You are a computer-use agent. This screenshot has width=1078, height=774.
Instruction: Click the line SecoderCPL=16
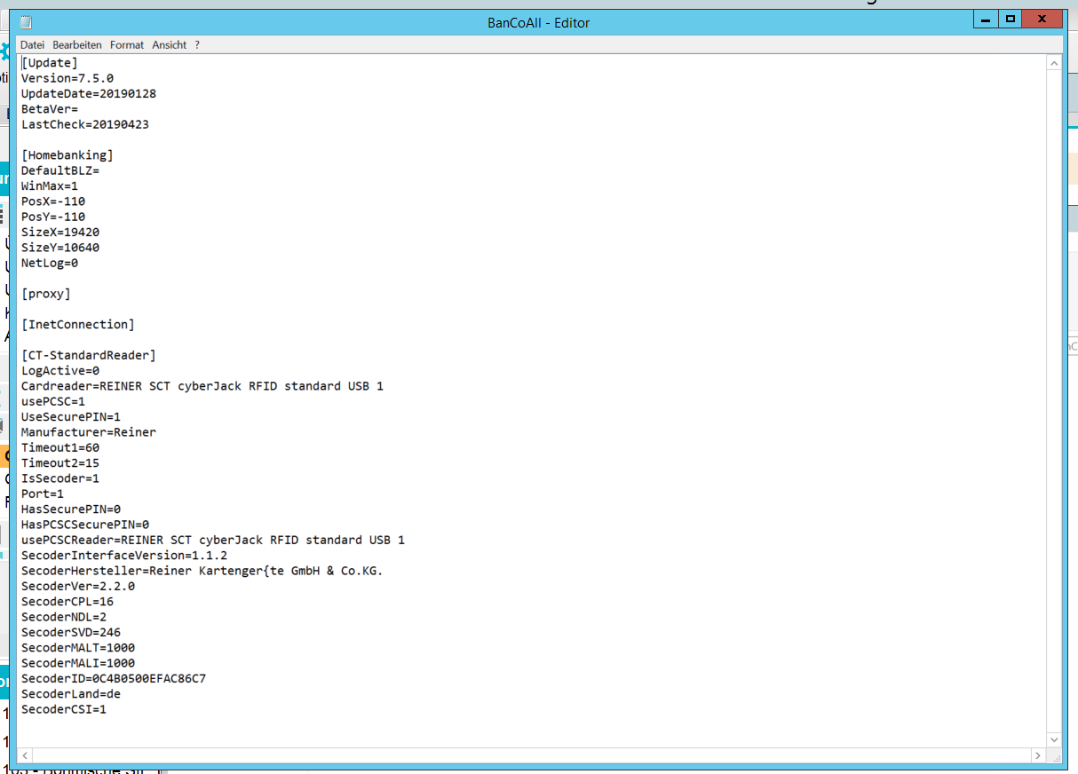67,602
